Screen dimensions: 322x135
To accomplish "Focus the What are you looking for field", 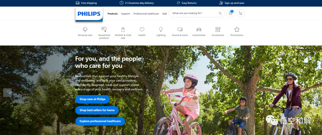I will click(x=194, y=13).
